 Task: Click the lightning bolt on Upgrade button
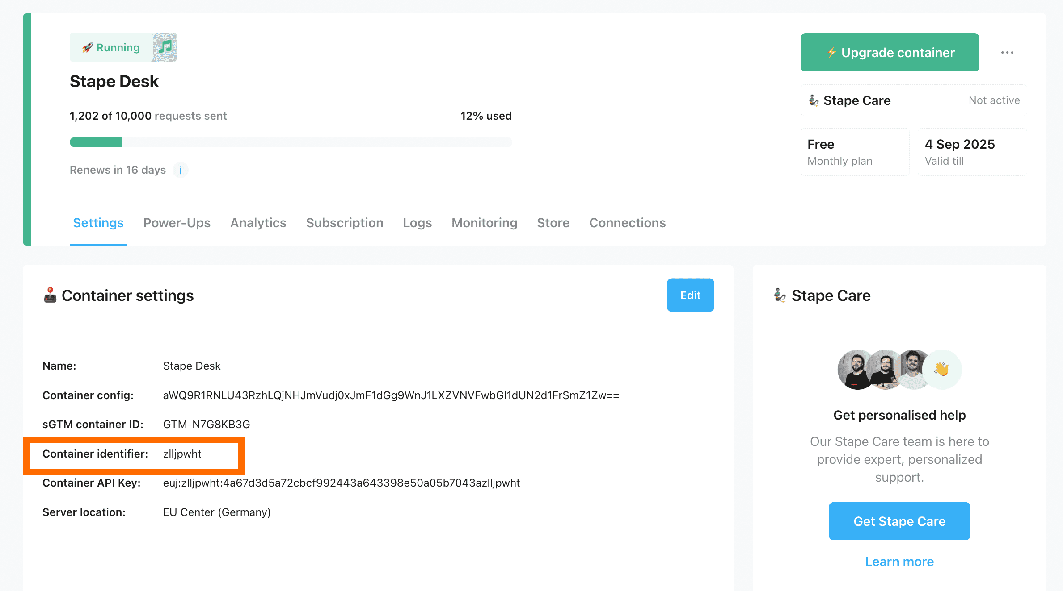pyautogui.click(x=831, y=53)
